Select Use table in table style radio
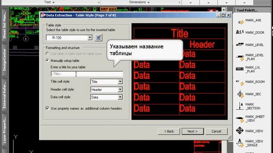 point(47,54)
